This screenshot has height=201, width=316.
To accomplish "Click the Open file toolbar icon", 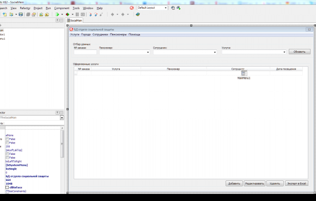I will [11, 15].
